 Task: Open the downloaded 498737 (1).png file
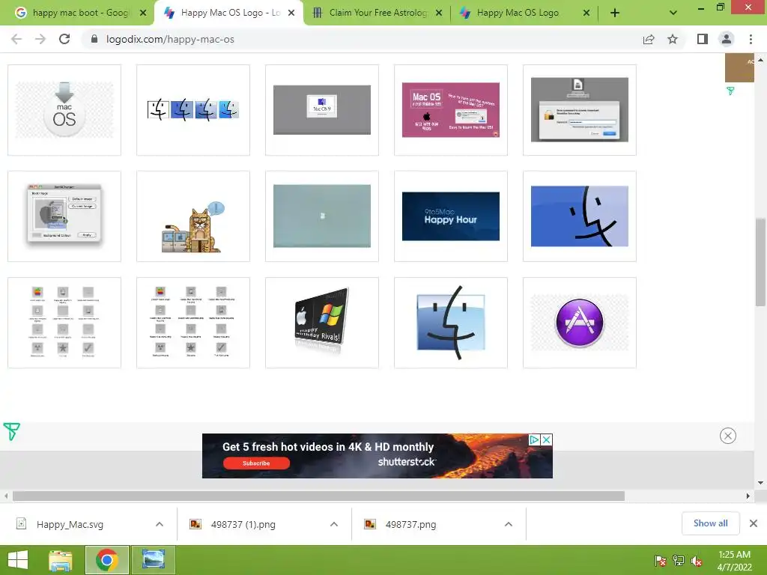click(x=243, y=524)
